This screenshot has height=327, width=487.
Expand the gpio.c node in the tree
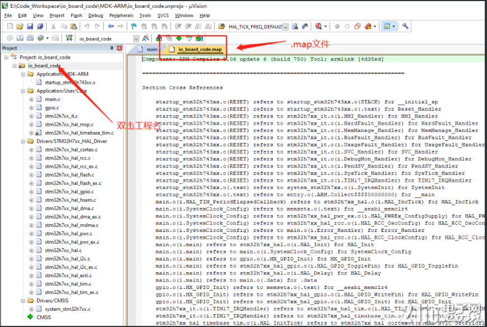(31, 108)
